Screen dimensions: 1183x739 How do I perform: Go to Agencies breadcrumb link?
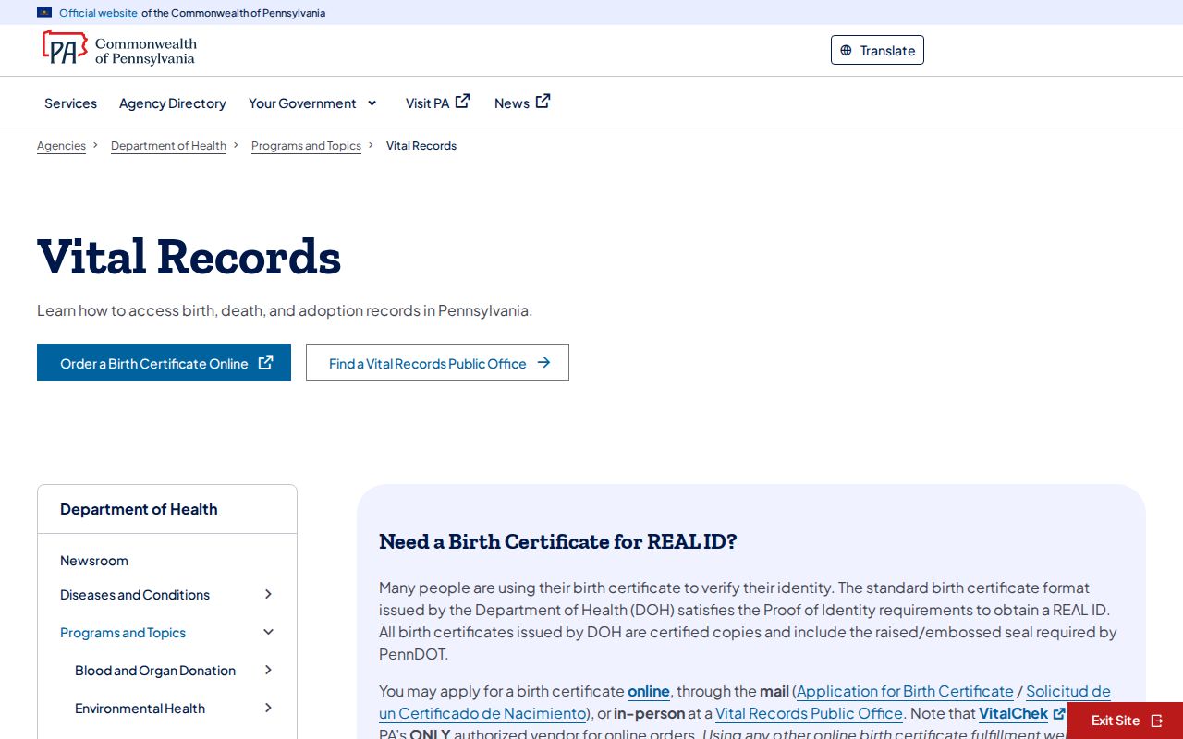(61, 146)
